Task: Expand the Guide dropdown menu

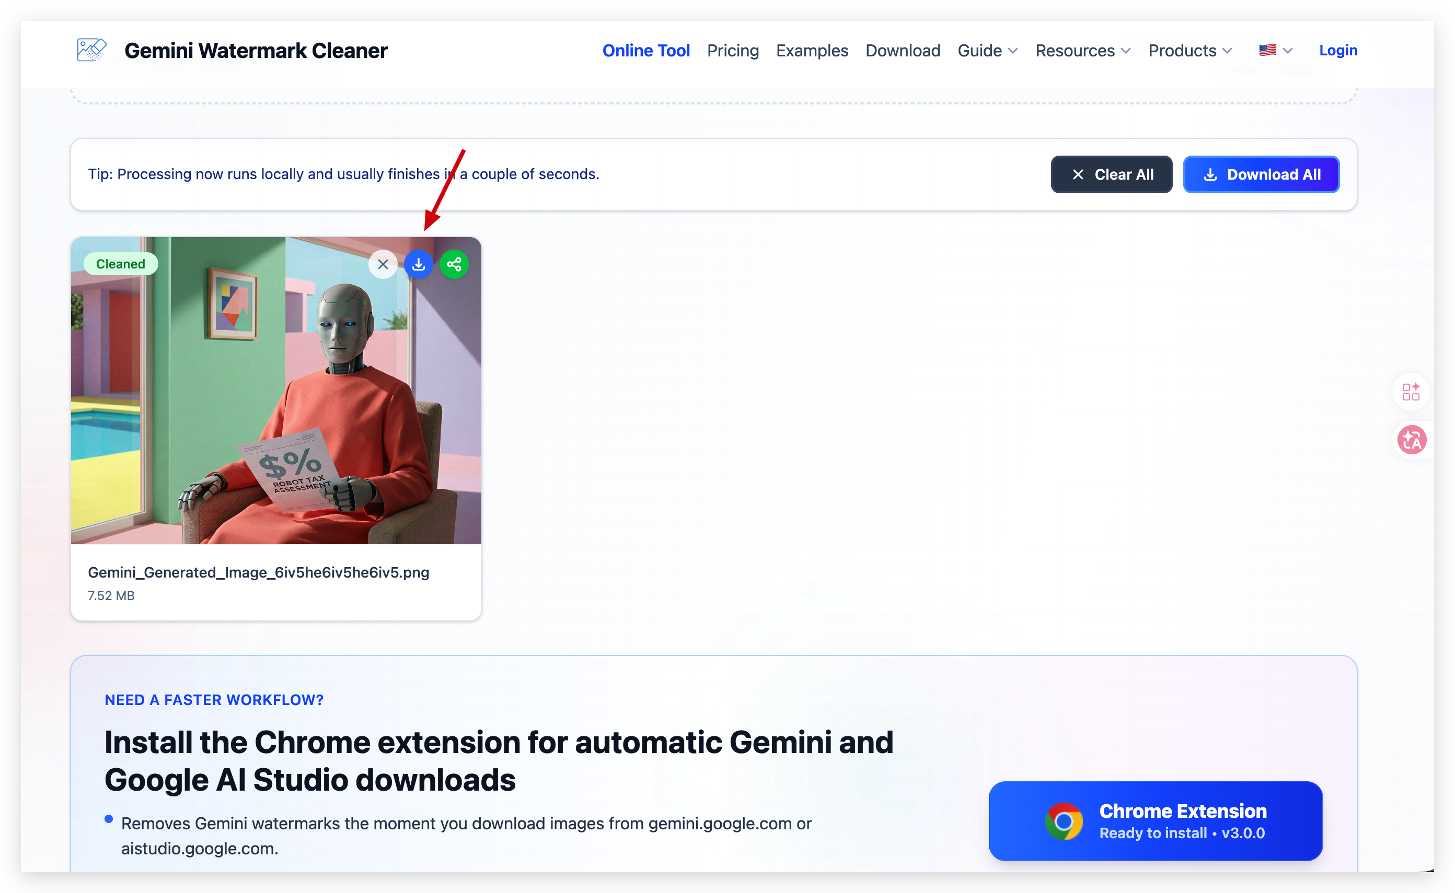Action: [x=988, y=51]
